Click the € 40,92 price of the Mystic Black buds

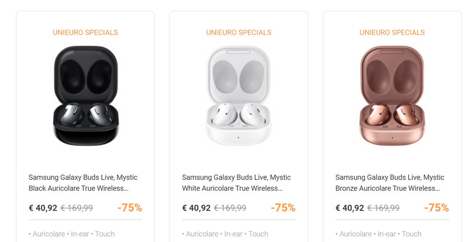(x=43, y=208)
